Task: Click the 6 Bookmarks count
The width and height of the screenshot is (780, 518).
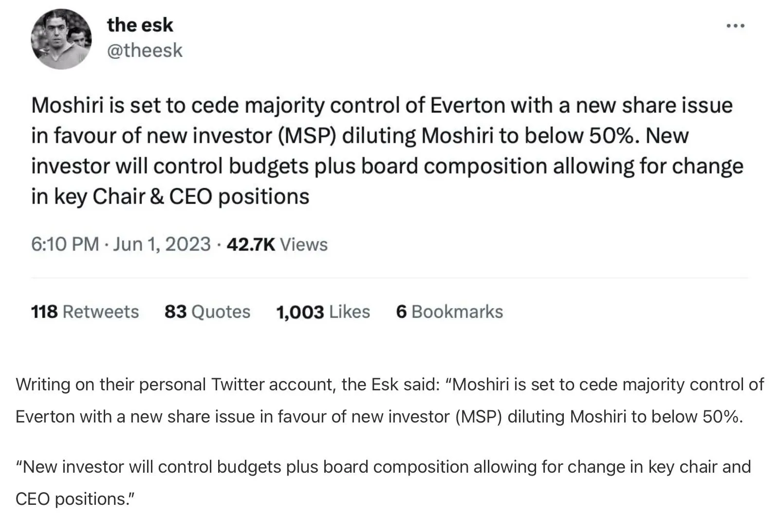Action: [x=449, y=311]
